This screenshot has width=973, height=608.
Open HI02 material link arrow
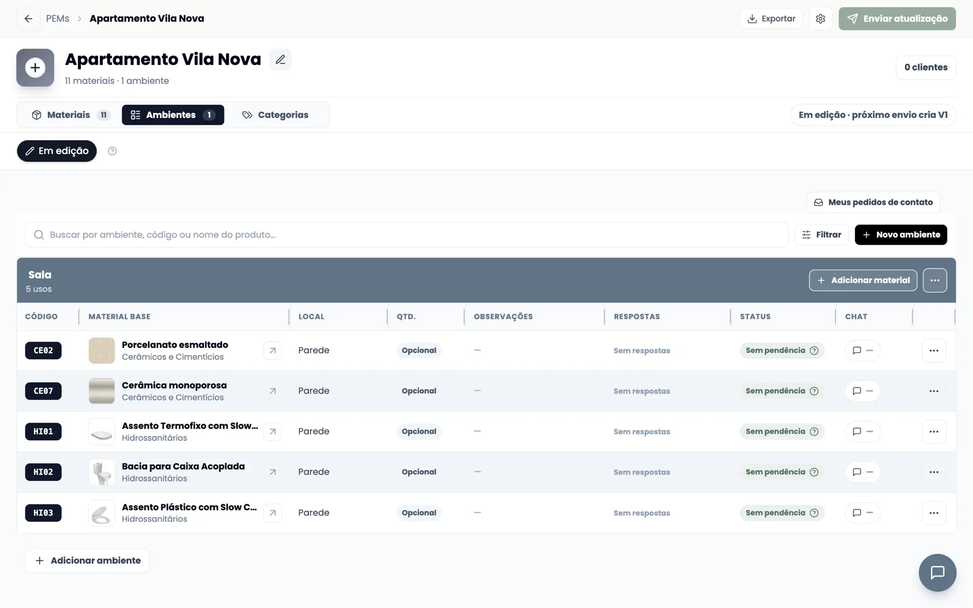tap(272, 472)
